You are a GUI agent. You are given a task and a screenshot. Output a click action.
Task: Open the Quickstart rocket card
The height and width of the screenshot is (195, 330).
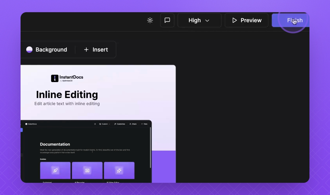55,173
